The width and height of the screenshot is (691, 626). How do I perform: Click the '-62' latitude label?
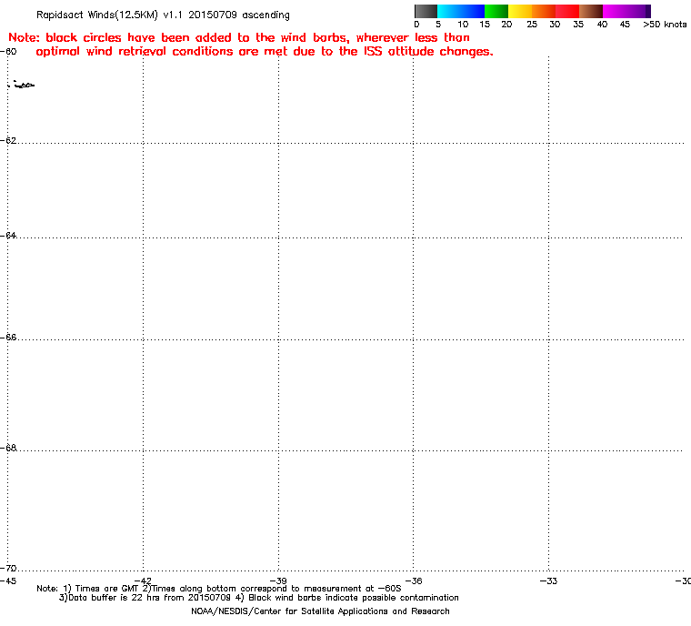[x=8, y=140]
